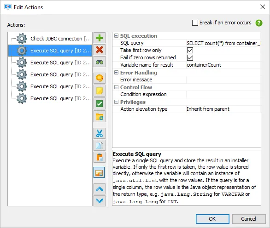This screenshot has width=270, height=228.
Task: Click the empty Condition expression field
Action: (223, 94)
